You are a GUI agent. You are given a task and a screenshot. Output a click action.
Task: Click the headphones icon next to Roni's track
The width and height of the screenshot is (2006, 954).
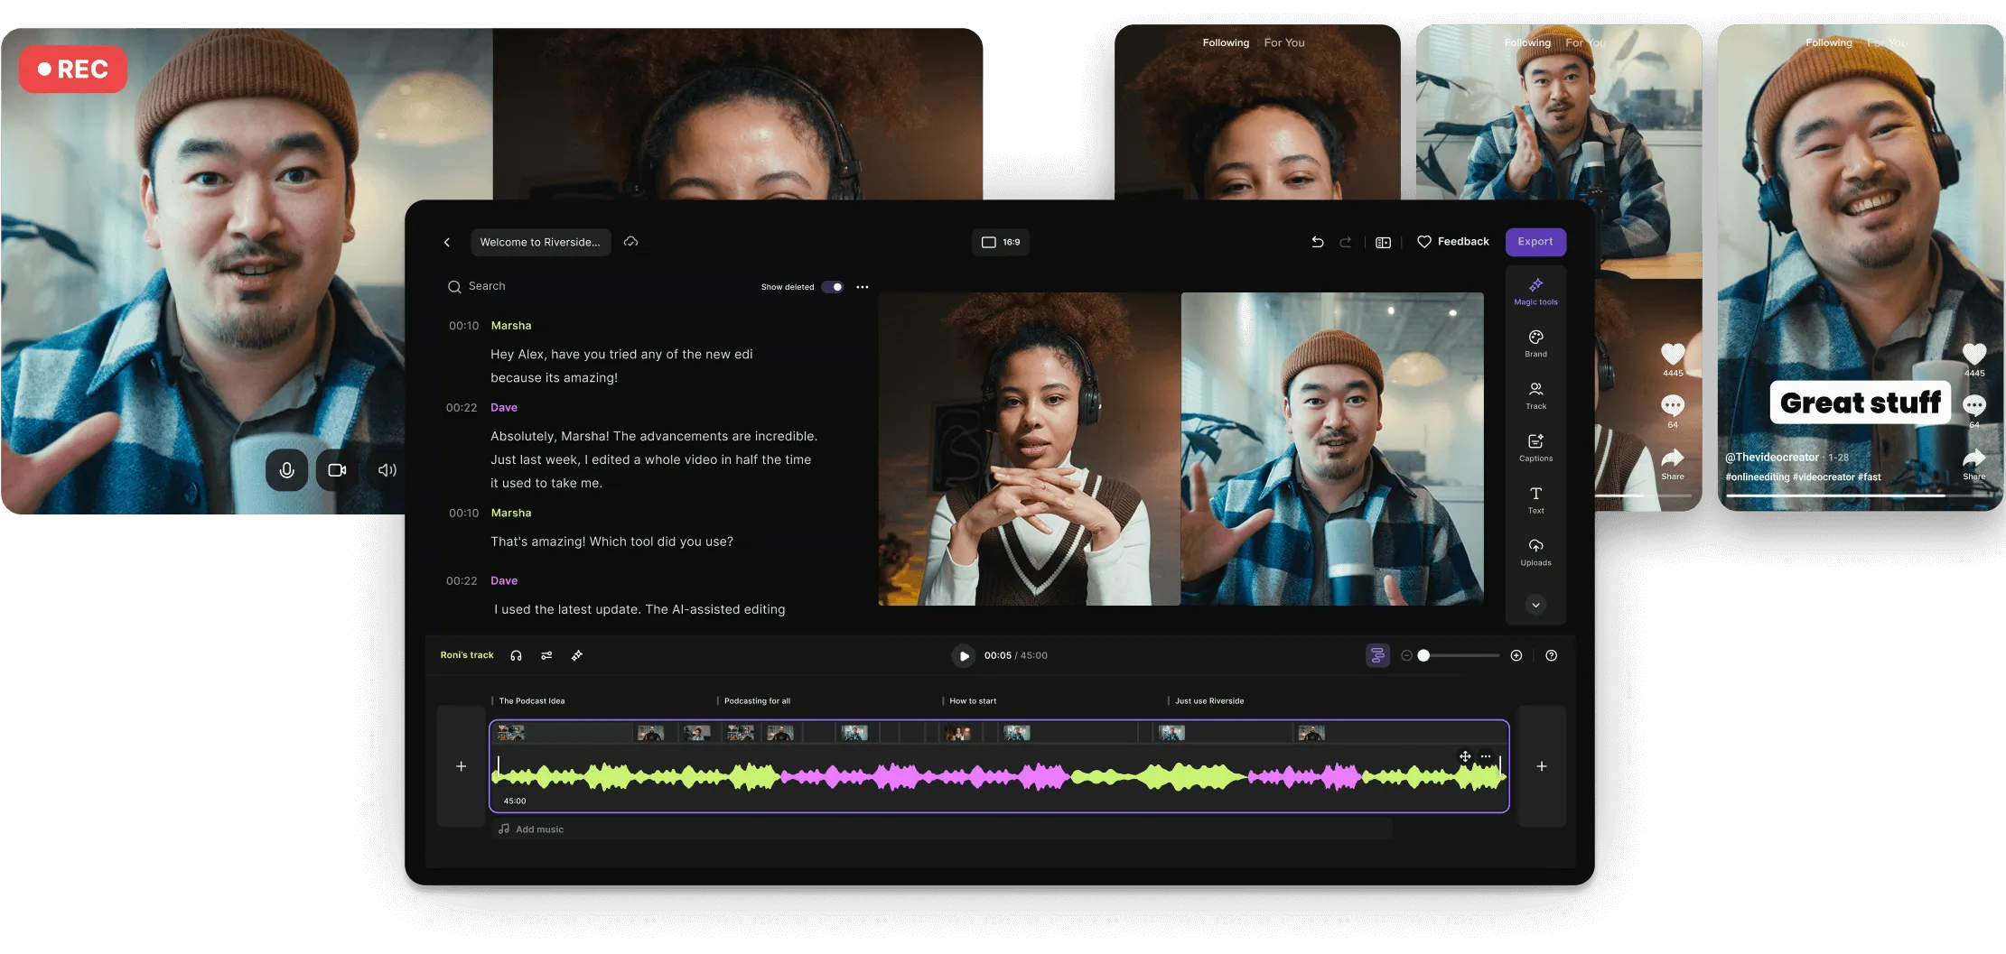(x=516, y=655)
